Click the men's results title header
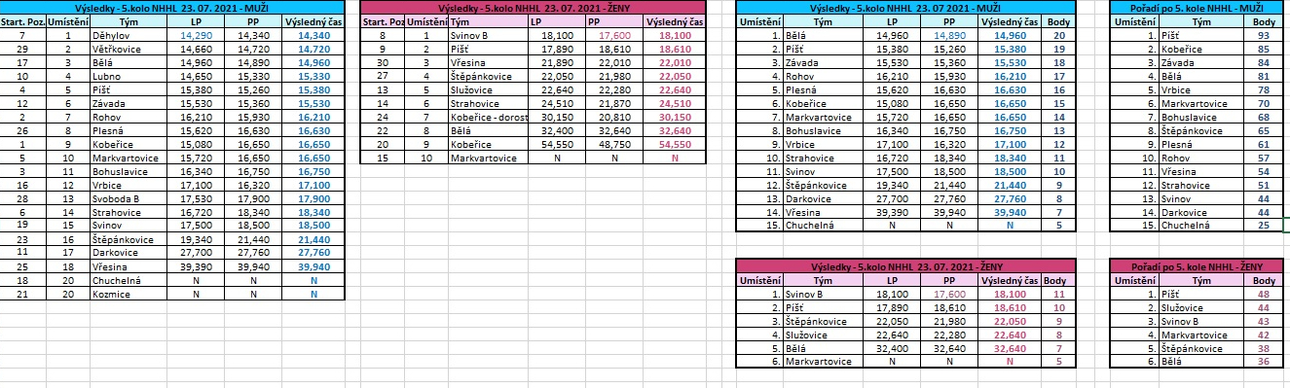The height and width of the screenshot is (388, 1290). tap(172, 7)
